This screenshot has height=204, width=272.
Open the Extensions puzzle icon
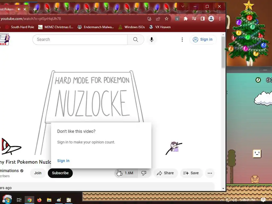186,19
